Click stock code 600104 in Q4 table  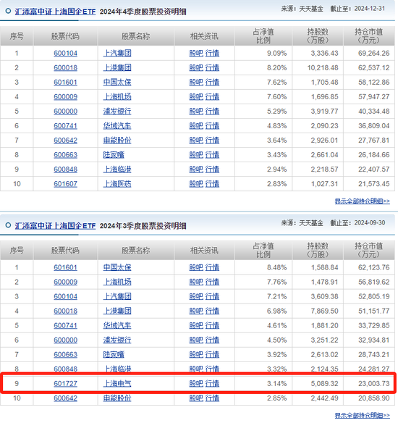coord(65,53)
